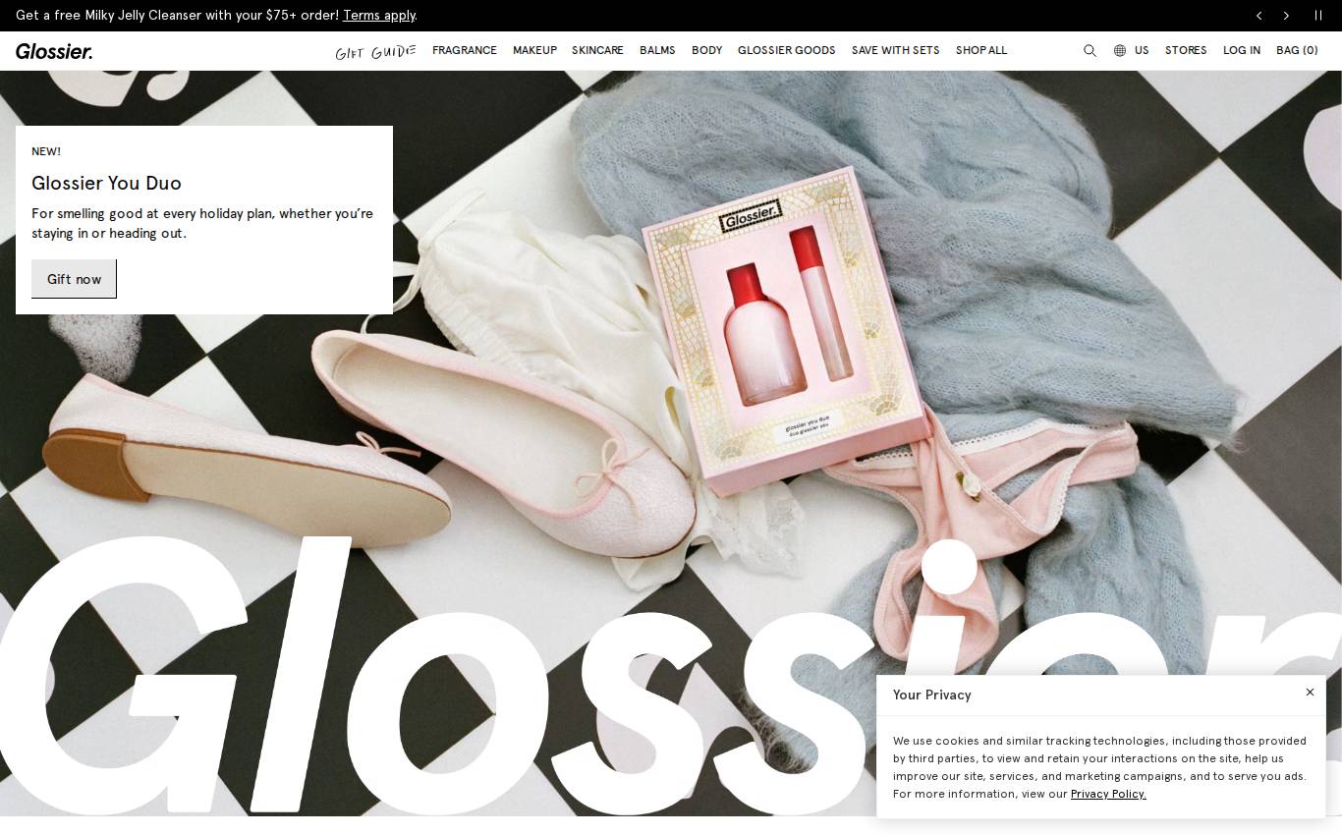
Task: Click the globe region icon
Action: click(1120, 51)
